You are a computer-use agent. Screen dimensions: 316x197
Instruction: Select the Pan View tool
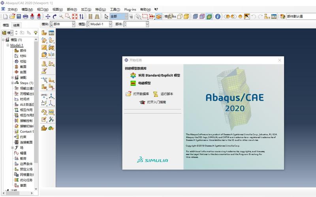click(48, 17)
